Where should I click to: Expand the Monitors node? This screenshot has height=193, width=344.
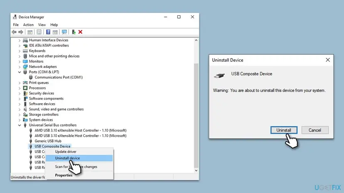tap(20, 61)
